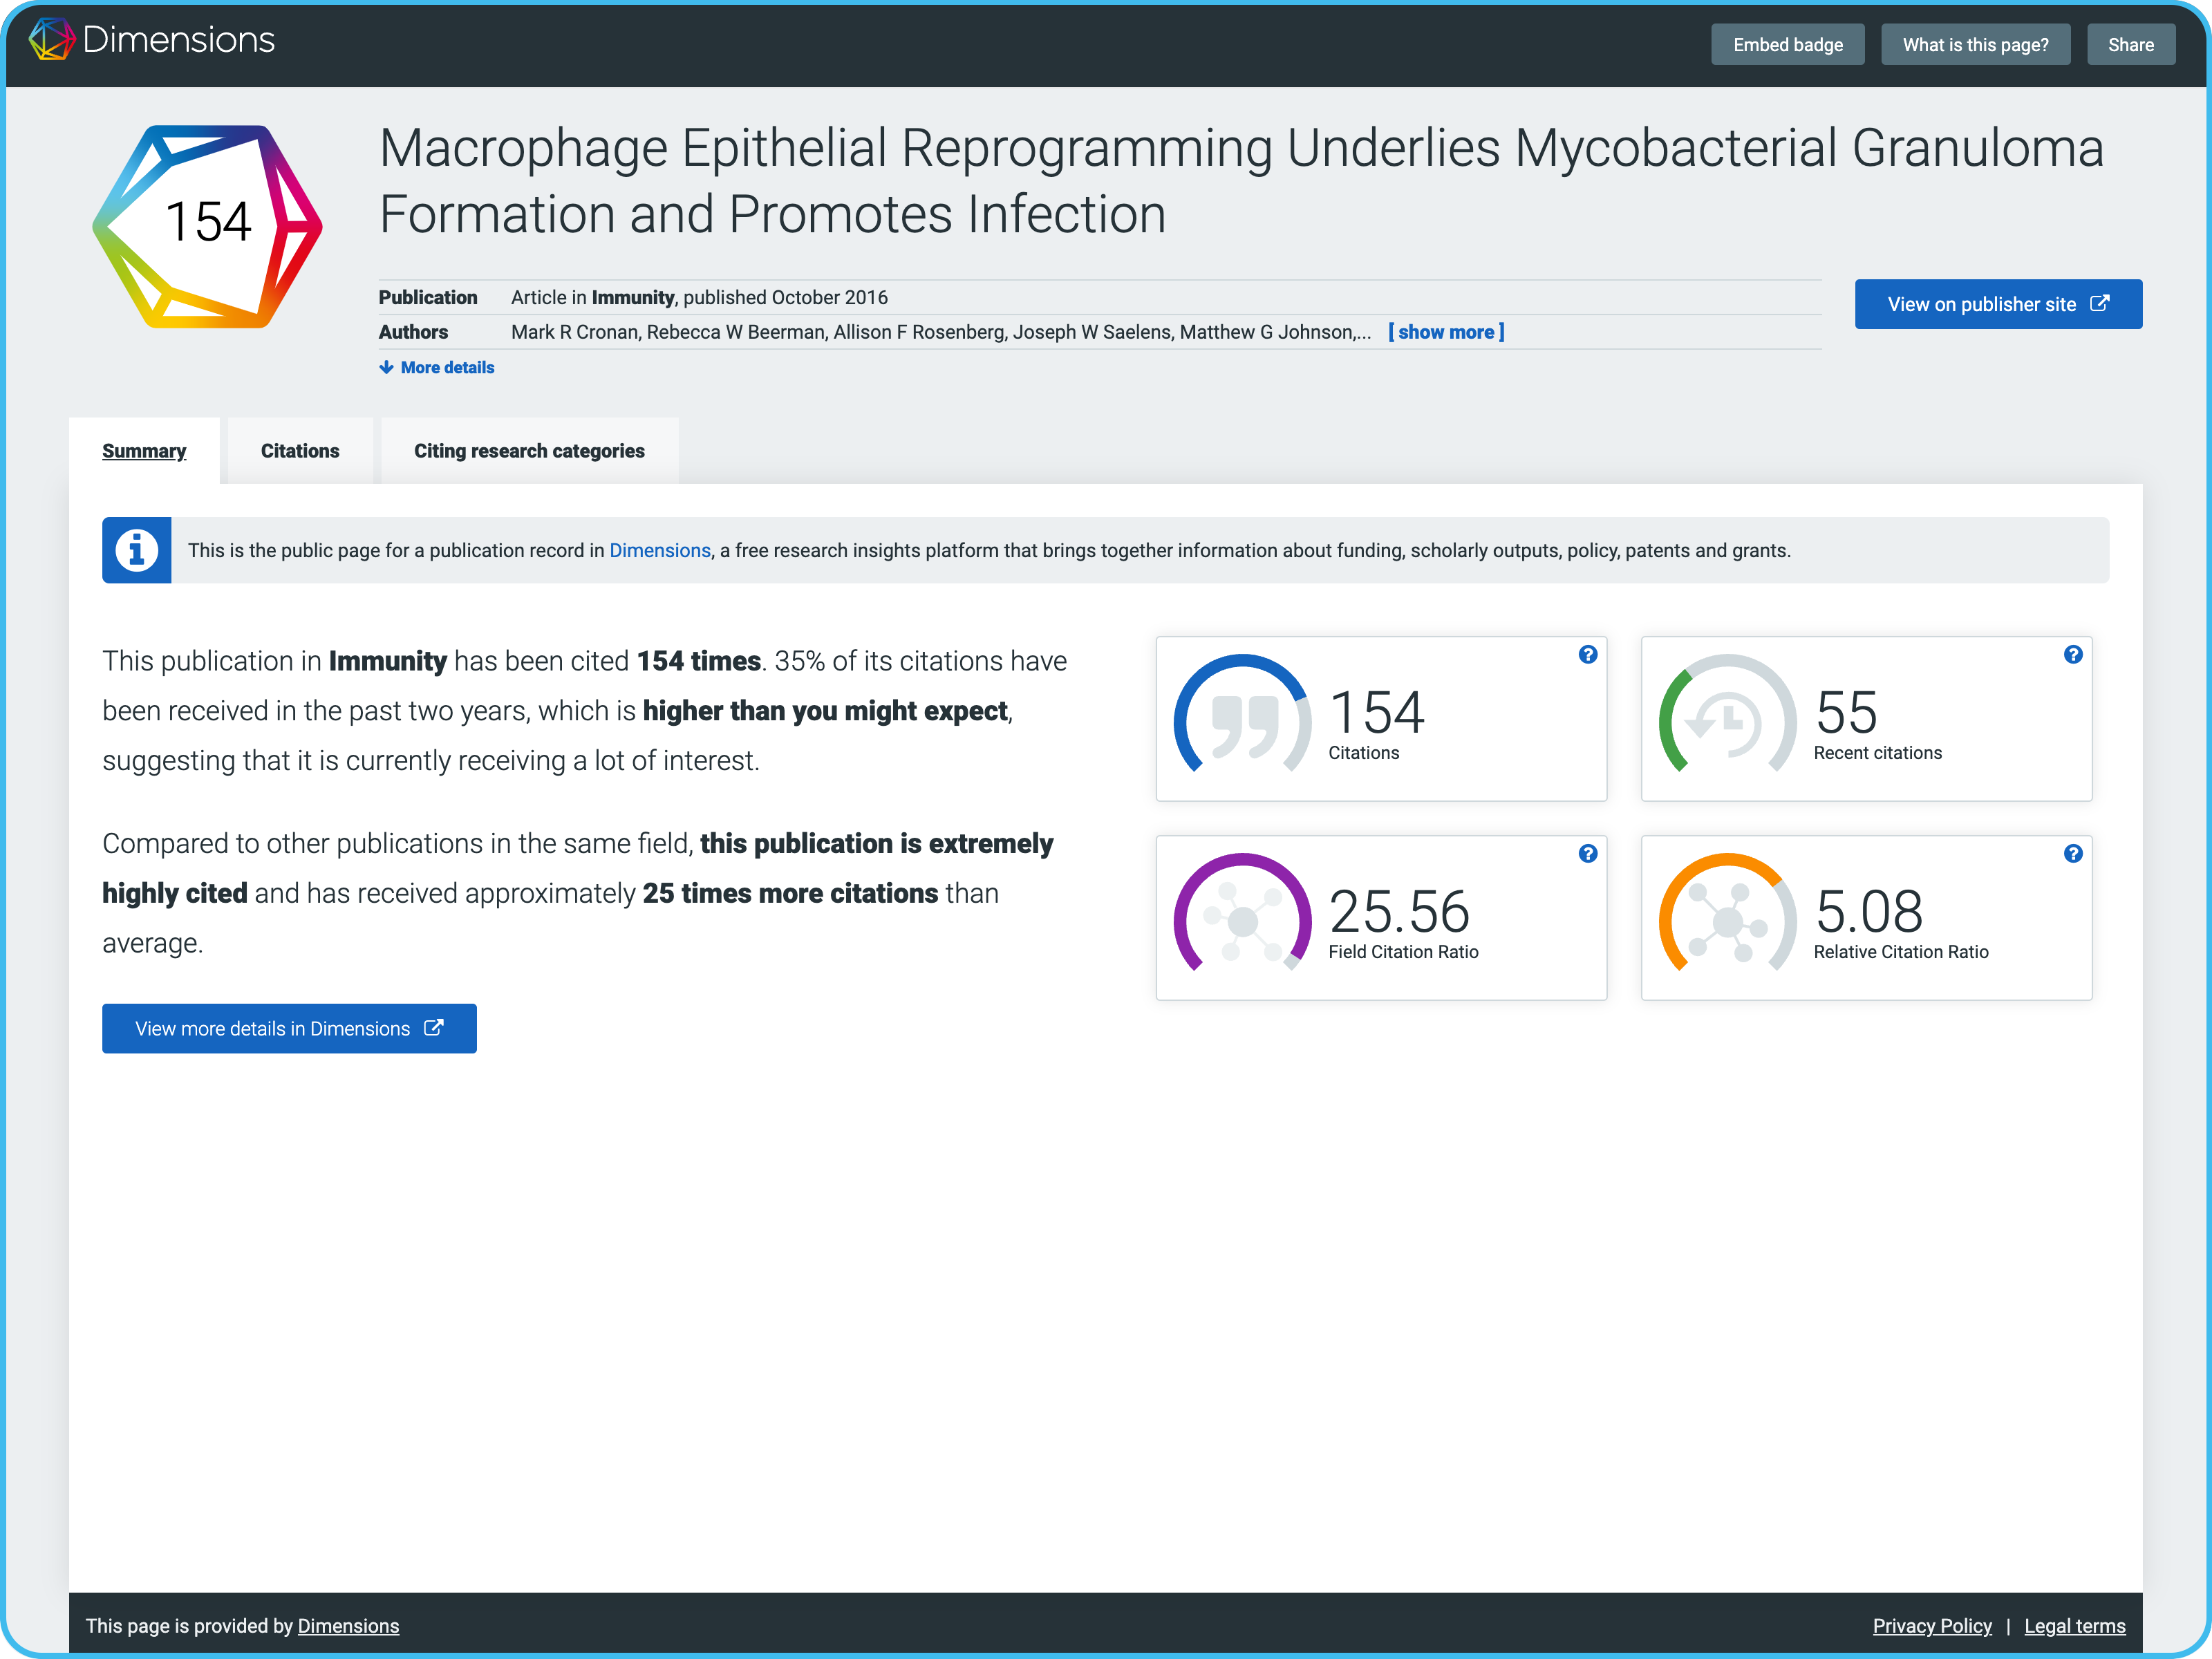This screenshot has height=1659, width=2212.
Task: Open the Privacy Policy link
Action: tap(1932, 1626)
